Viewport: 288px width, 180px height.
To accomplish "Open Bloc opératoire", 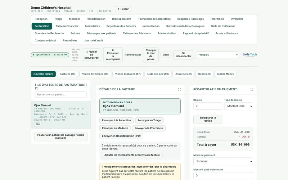I will pos(122,19).
